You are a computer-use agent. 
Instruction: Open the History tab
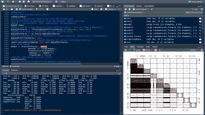[139, 6]
